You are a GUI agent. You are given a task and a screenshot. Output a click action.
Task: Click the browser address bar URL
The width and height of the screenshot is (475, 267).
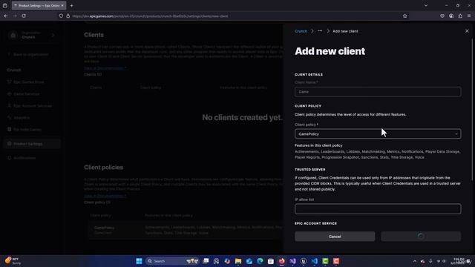(x=150, y=16)
